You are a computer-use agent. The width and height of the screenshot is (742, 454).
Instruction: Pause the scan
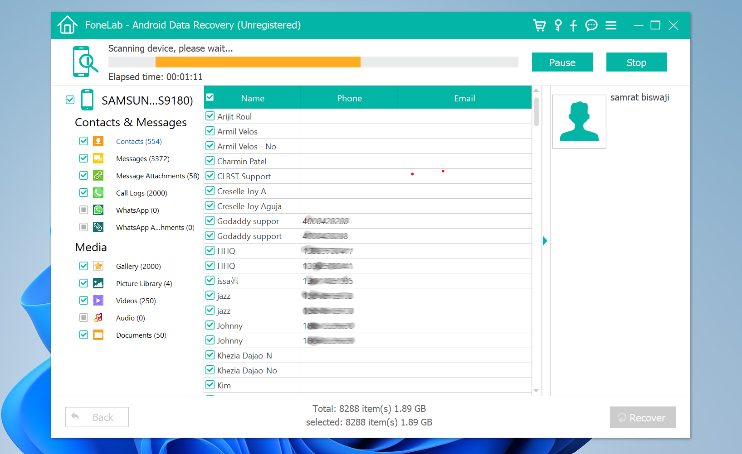tap(562, 62)
